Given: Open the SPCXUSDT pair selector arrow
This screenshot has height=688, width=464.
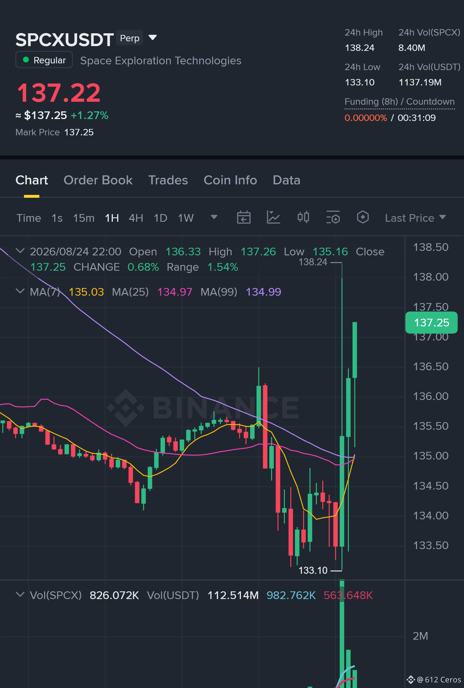Looking at the screenshot, I should tap(153, 38).
